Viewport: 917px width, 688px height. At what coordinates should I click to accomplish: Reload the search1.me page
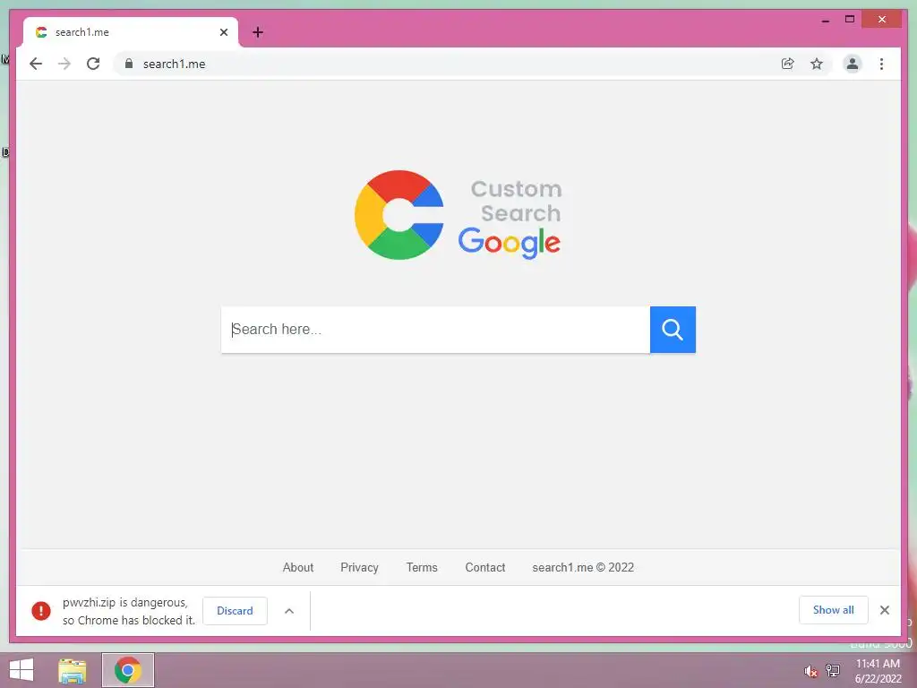pos(93,64)
